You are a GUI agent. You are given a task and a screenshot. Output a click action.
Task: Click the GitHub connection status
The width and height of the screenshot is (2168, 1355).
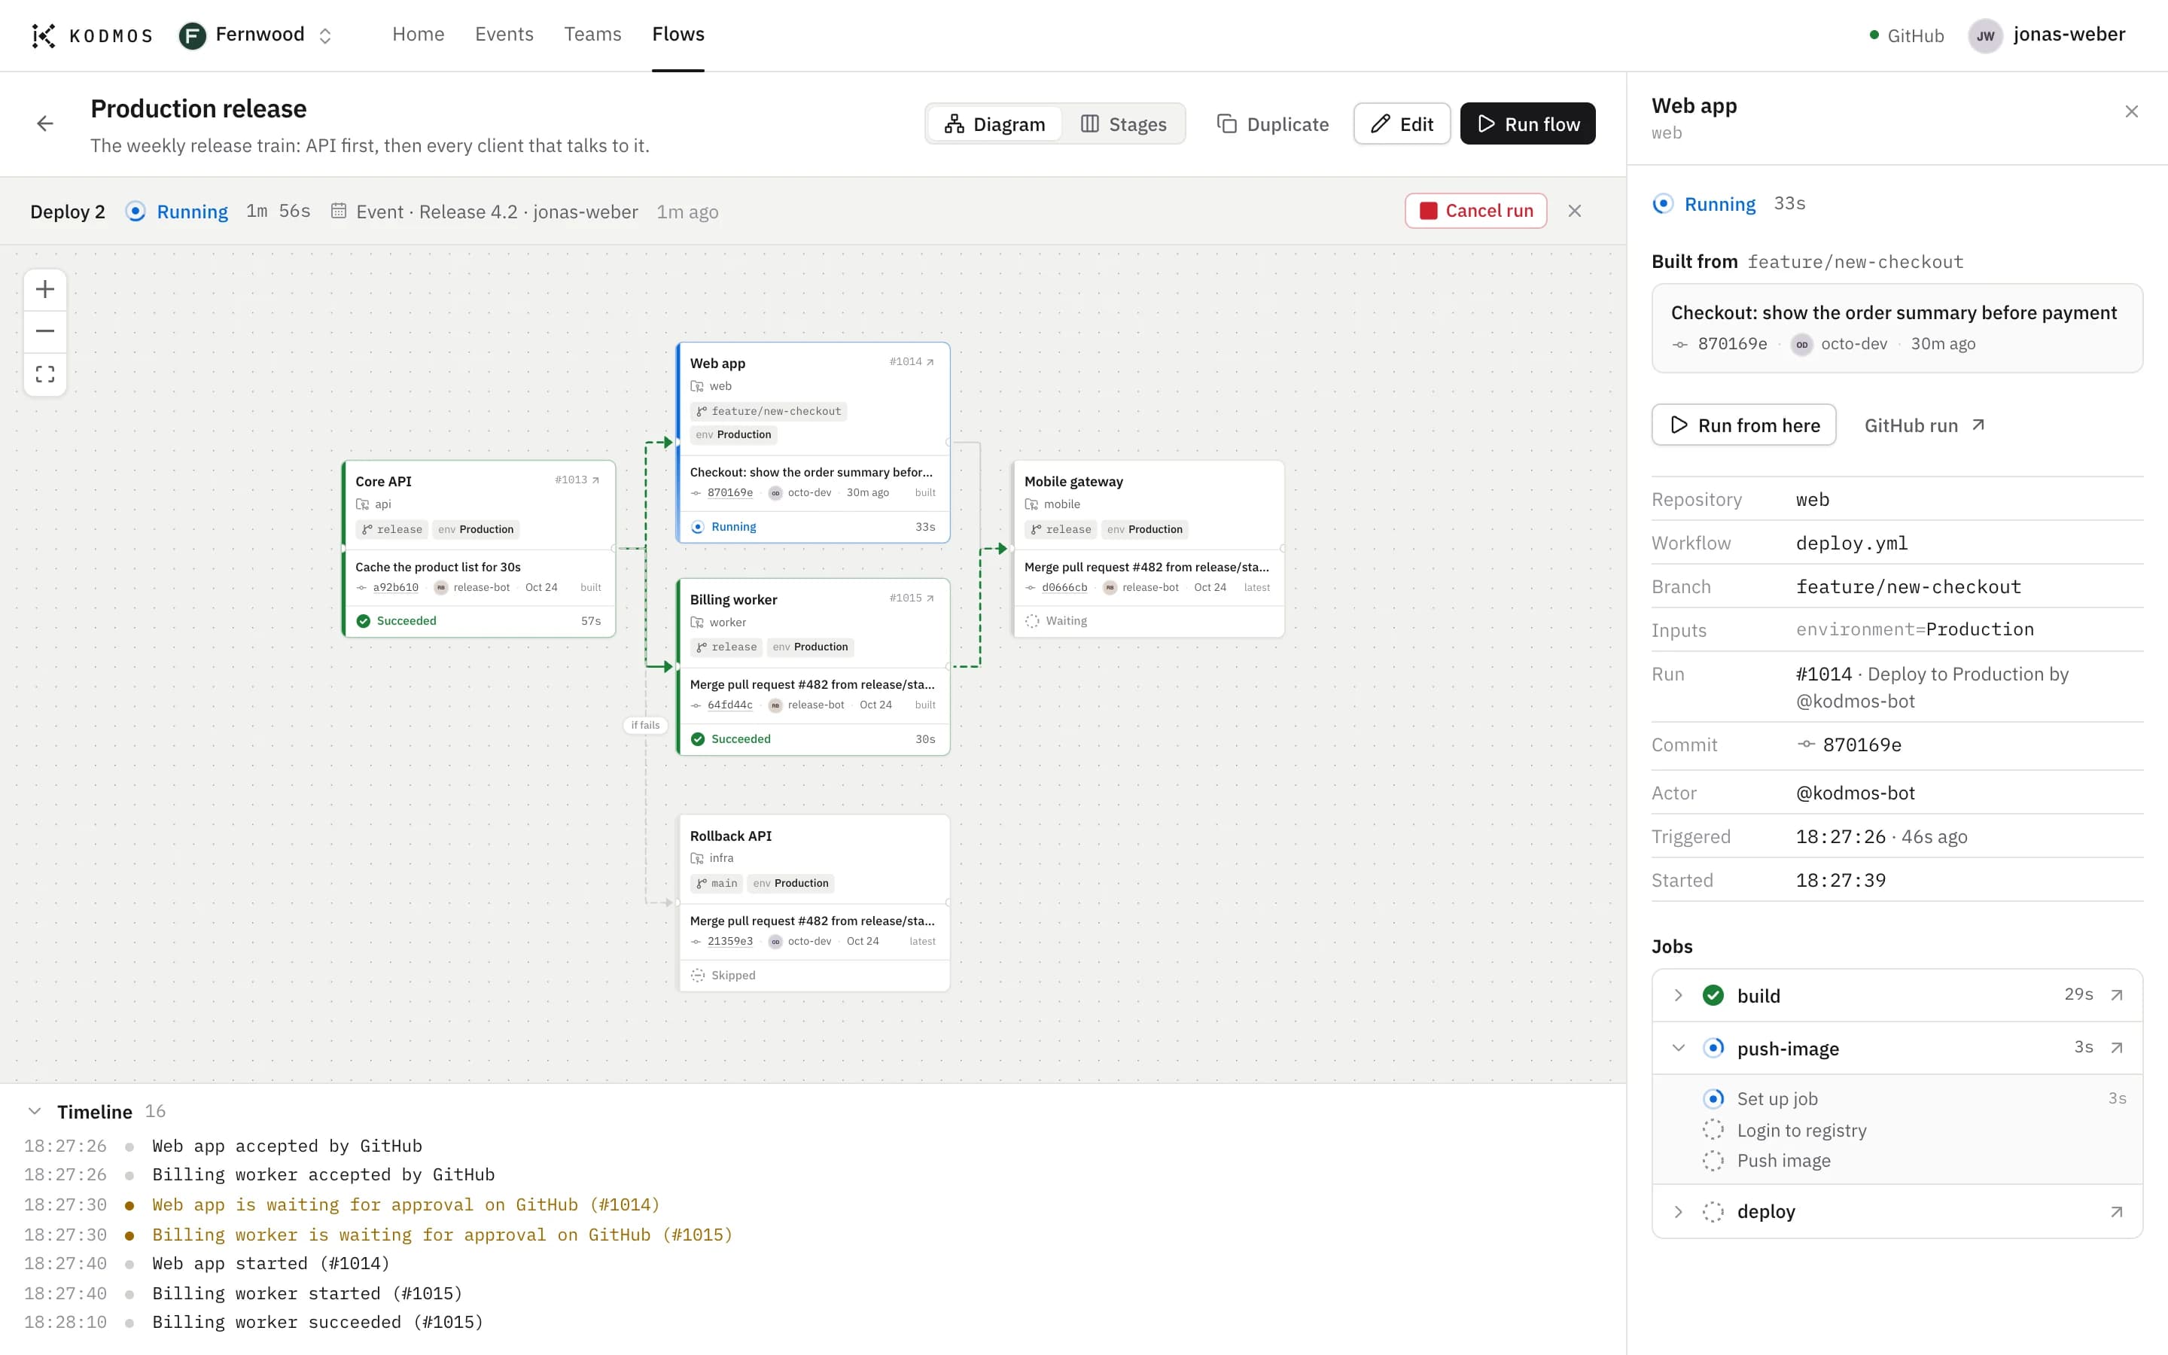(x=1905, y=36)
